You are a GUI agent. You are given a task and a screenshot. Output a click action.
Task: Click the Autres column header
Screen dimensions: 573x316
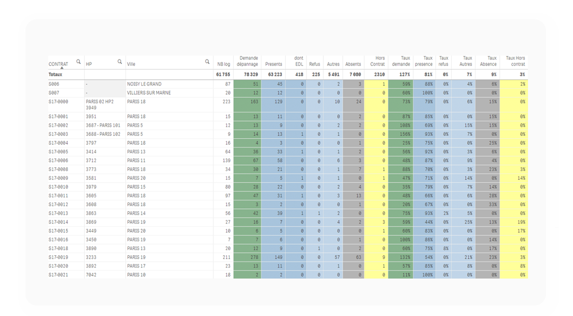click(333, 64)
